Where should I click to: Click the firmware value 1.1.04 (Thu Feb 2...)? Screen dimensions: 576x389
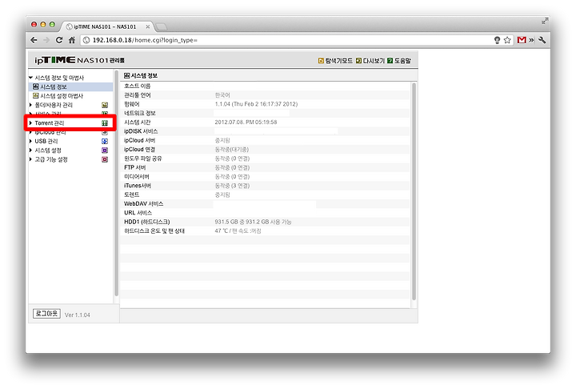[256, 104]
